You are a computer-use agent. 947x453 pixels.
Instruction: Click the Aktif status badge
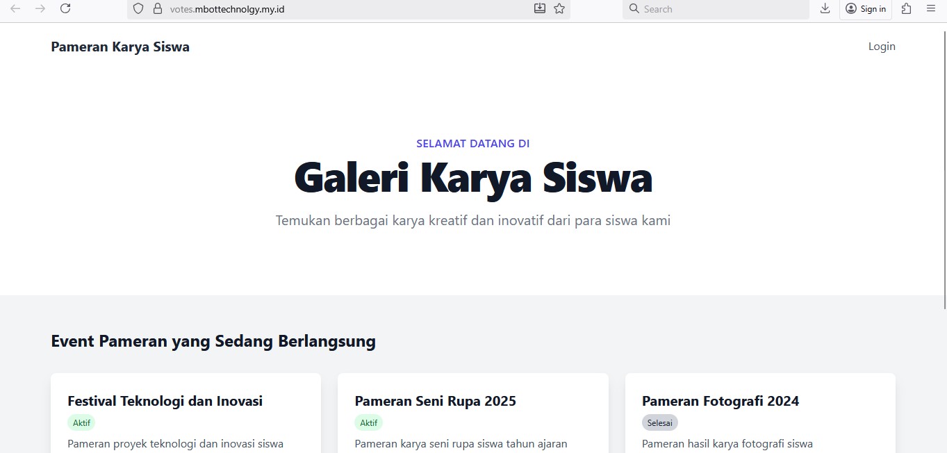(x=81, y=422)
